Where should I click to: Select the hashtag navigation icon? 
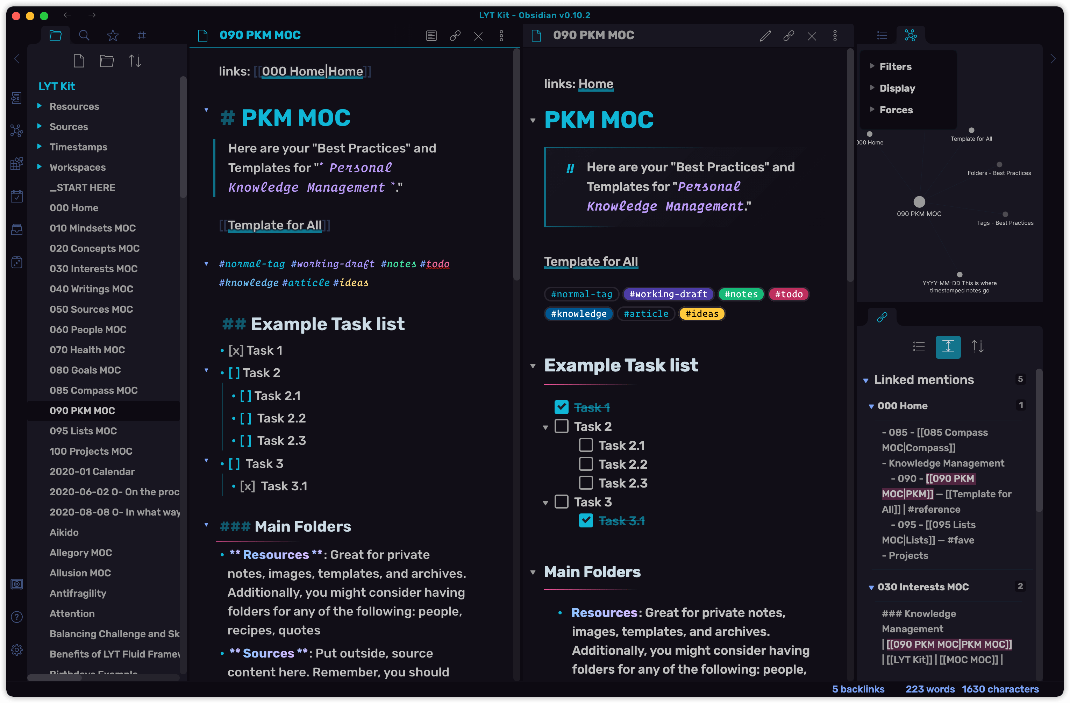pos(142,35)
